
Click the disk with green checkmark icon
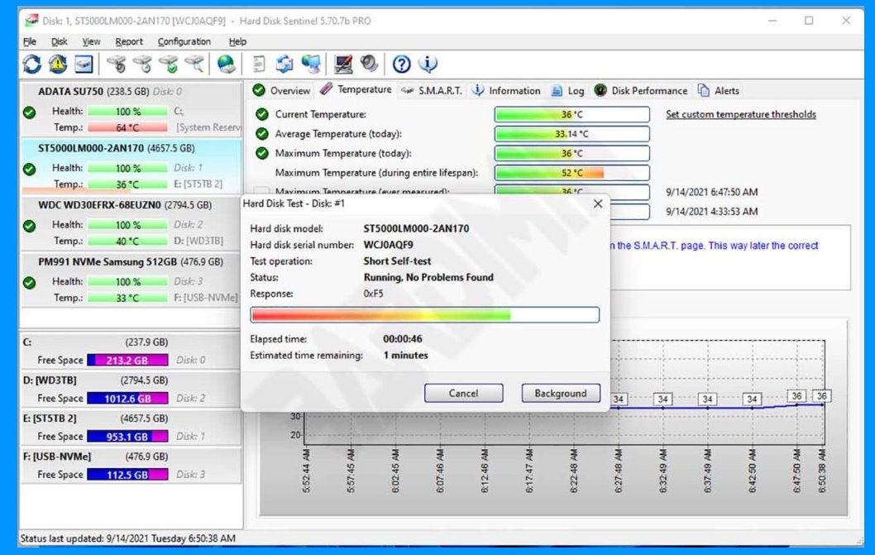[169, 65]
